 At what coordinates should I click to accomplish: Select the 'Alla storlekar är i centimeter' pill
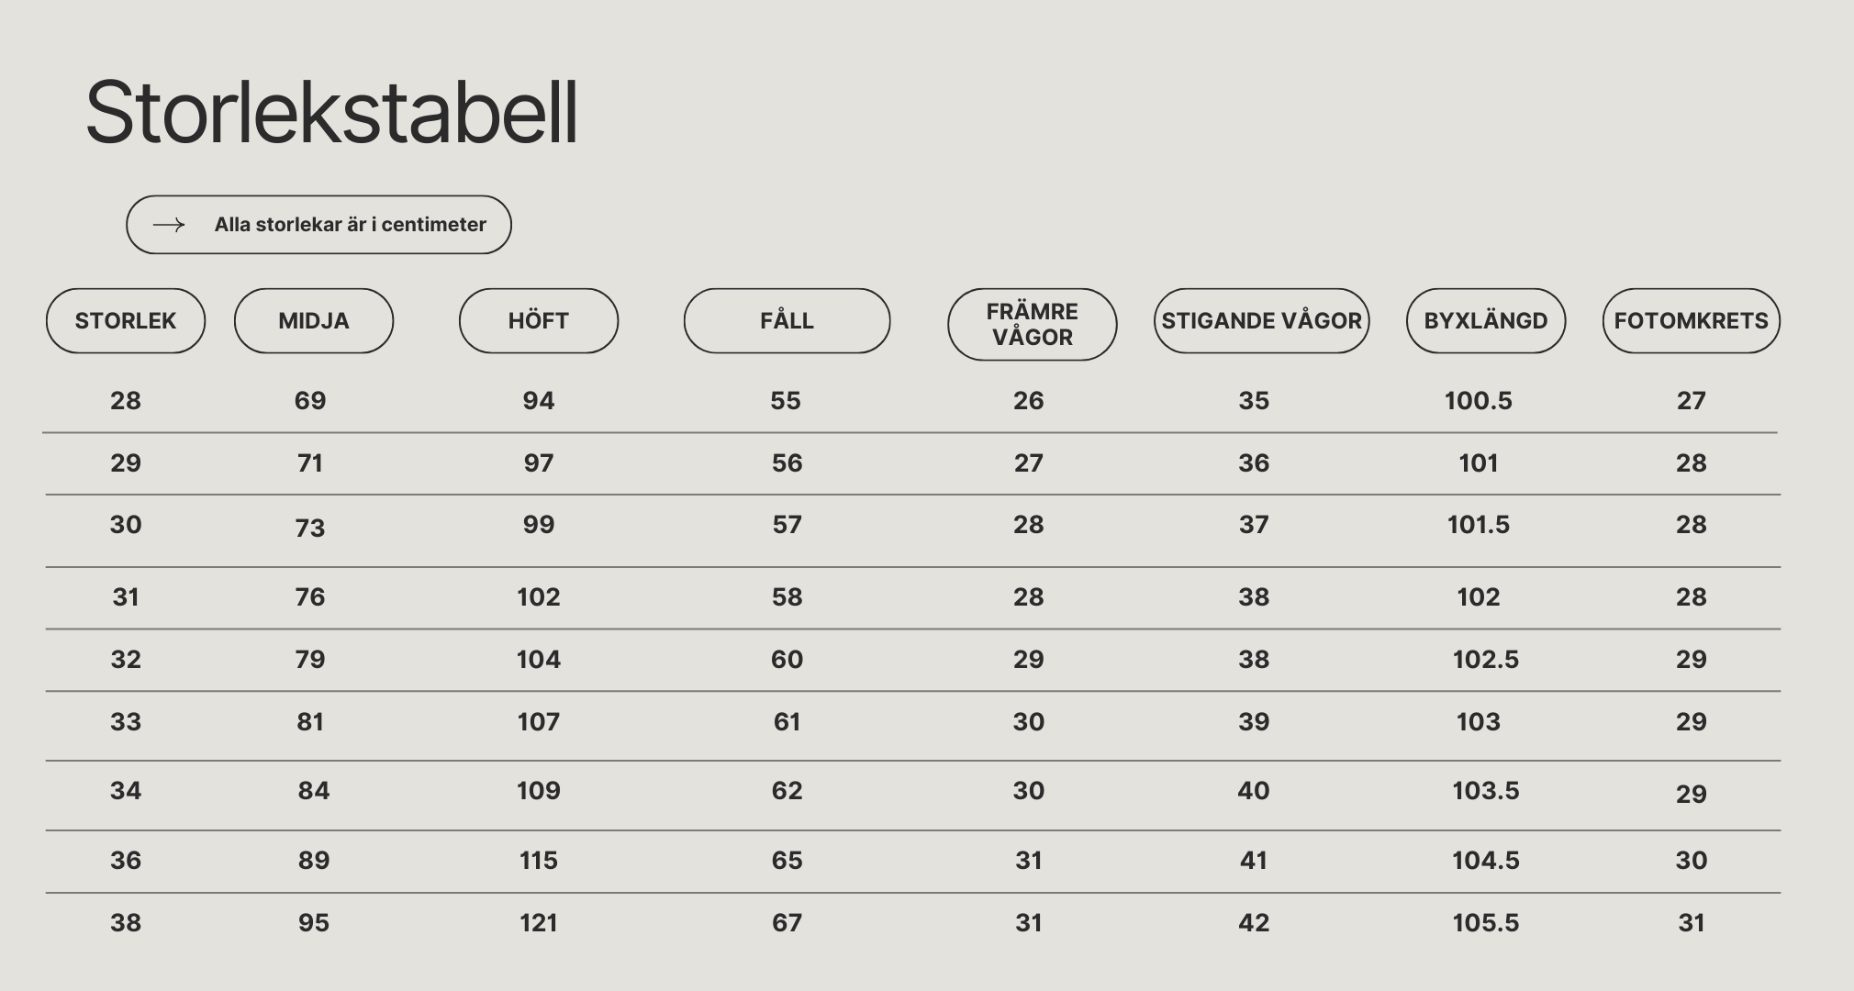coord(318,225)
